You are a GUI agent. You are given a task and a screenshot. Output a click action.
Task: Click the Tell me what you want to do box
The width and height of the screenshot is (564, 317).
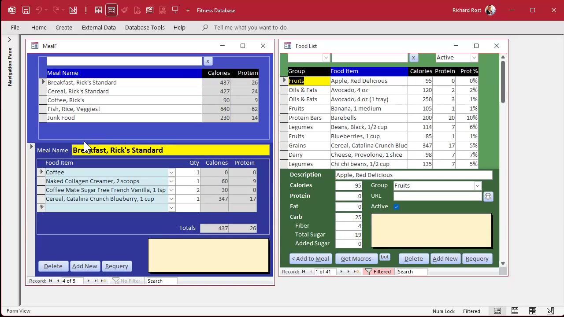point(250,27)
